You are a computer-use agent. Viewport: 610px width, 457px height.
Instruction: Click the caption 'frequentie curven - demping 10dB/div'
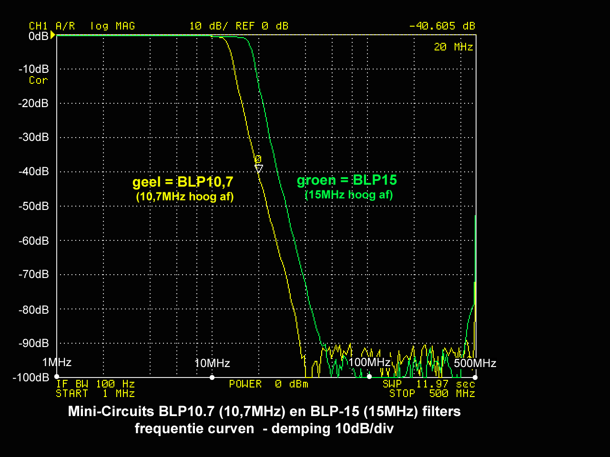tap(264, 428)
